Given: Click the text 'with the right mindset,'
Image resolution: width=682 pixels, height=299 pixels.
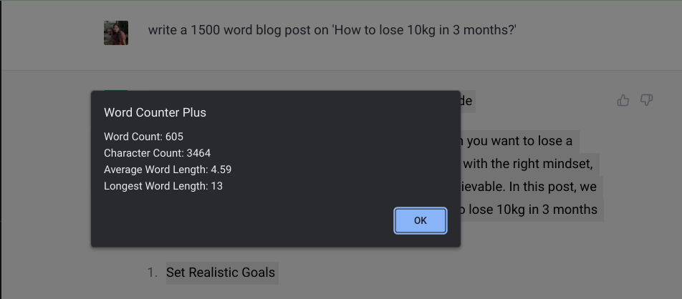Looking at the screenshot, I should coord(530,164).
